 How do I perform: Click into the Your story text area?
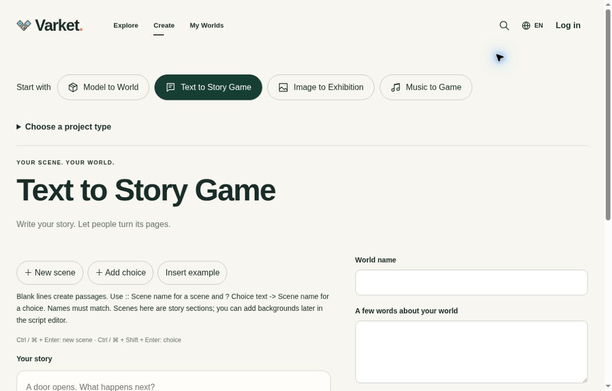pyautogui.click(x=174, y=381)
